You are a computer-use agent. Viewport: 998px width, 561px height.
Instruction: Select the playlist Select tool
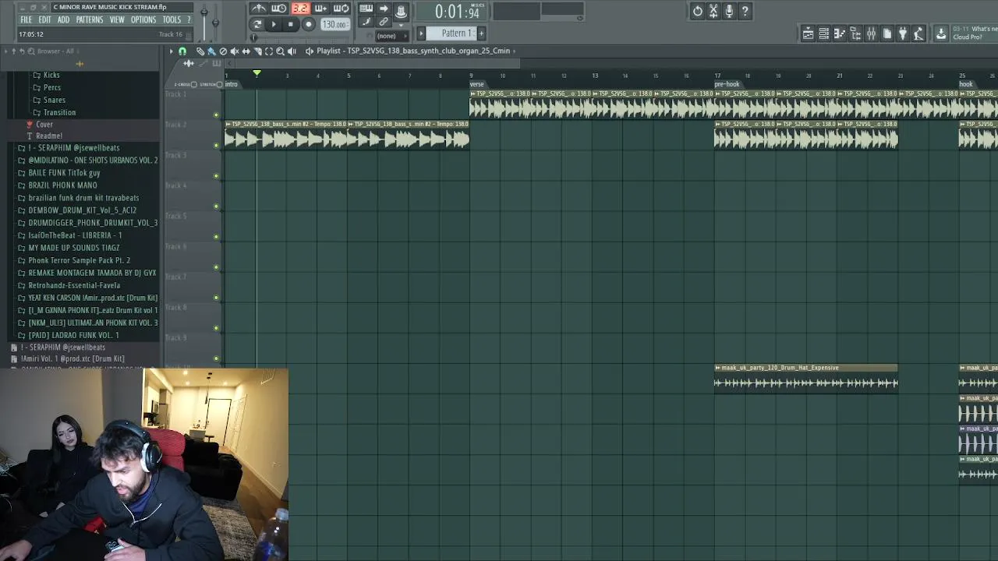tap(269, 51)
